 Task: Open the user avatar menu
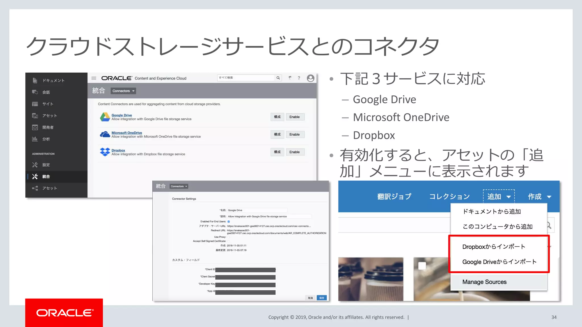click(311, 78)
